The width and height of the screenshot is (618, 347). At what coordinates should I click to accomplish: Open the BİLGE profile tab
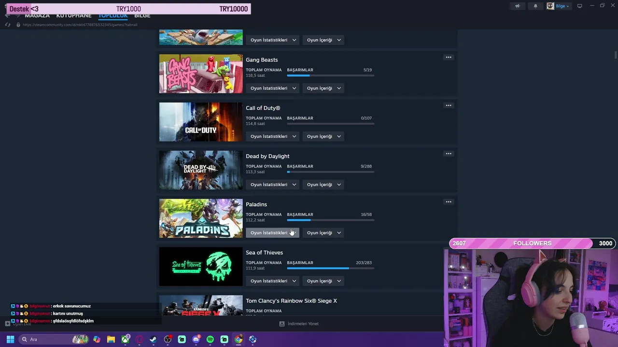142,16
